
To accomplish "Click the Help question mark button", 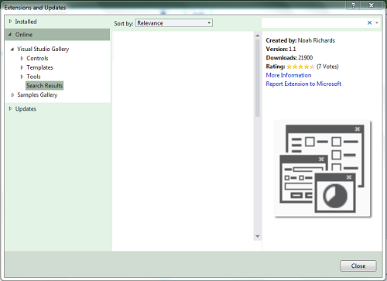I will (x=353, y=5).
